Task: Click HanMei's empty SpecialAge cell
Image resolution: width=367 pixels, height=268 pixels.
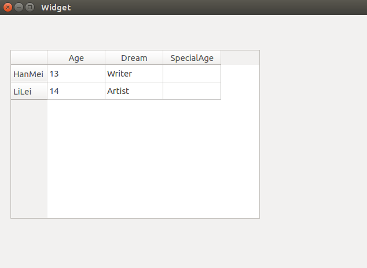Action: (x=192, y=74)
